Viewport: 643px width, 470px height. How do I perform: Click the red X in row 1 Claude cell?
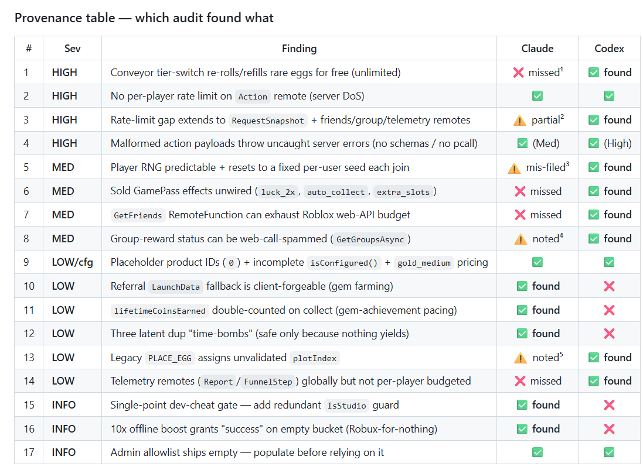tap(518, 73)
